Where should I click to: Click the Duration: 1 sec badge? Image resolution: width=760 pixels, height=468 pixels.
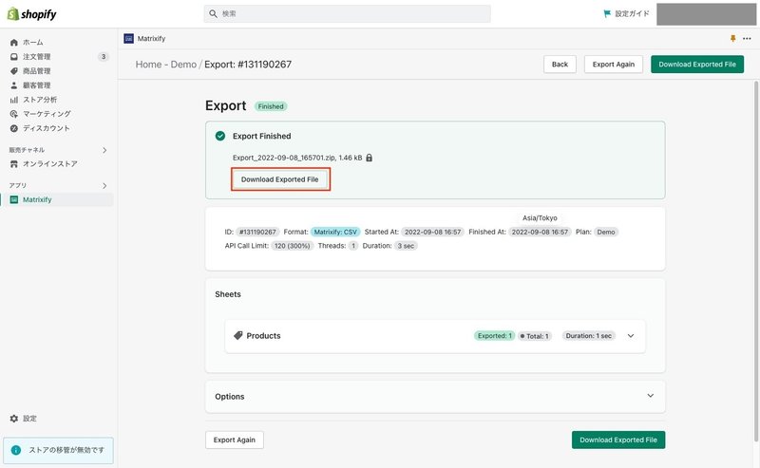click(x=588, y=336)
